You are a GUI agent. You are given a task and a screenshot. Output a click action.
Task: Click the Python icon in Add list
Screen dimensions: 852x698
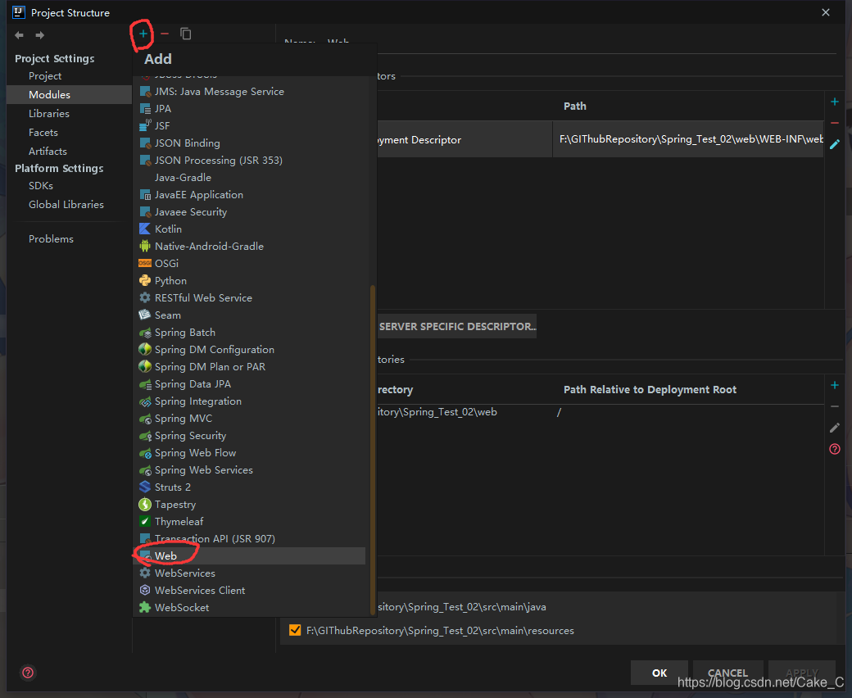click(x=144, y=281)
